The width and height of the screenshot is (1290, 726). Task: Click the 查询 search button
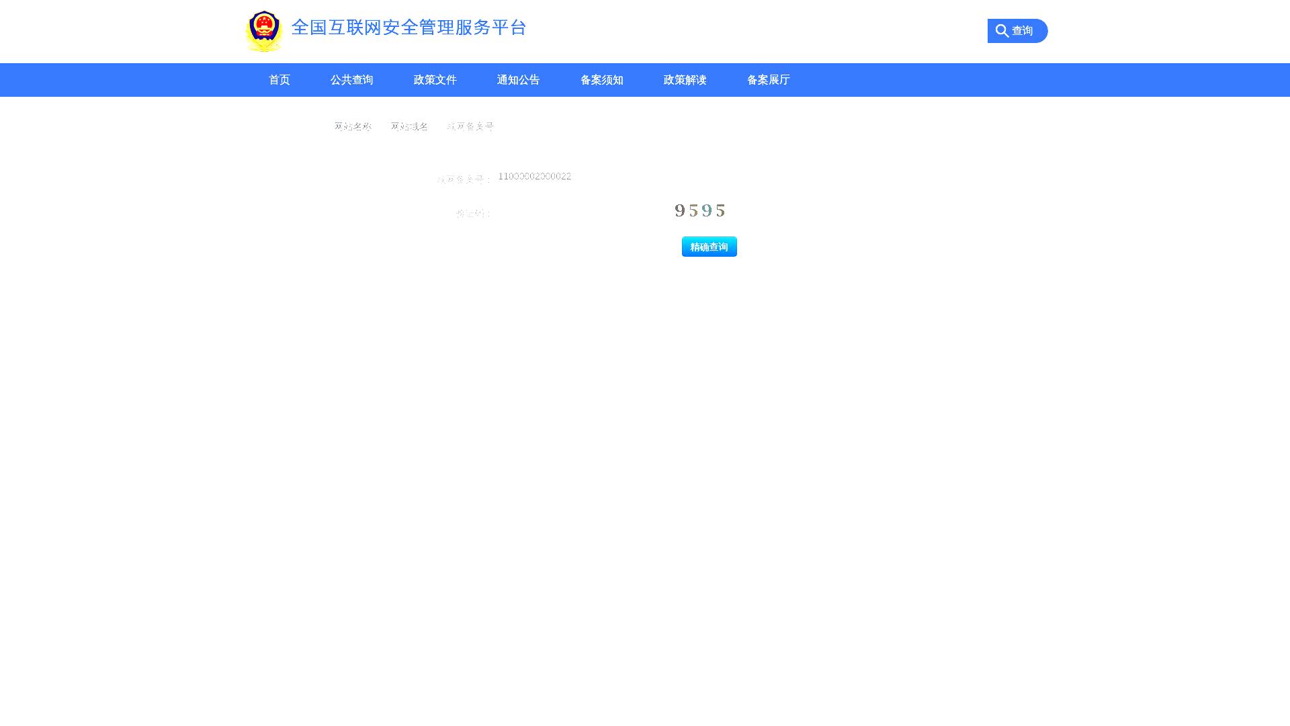pyautogui.click(x=1017, y=31)
